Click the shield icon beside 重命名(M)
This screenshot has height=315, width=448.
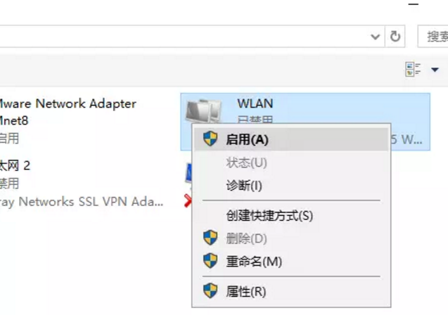point(210,261)
